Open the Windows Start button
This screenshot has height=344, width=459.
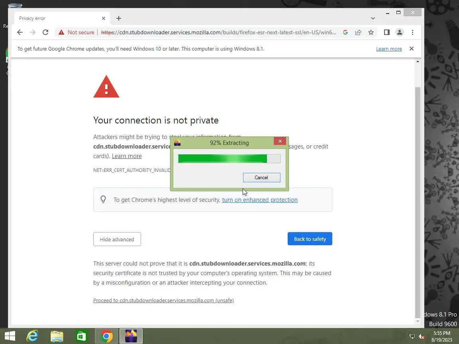[10, 336]
